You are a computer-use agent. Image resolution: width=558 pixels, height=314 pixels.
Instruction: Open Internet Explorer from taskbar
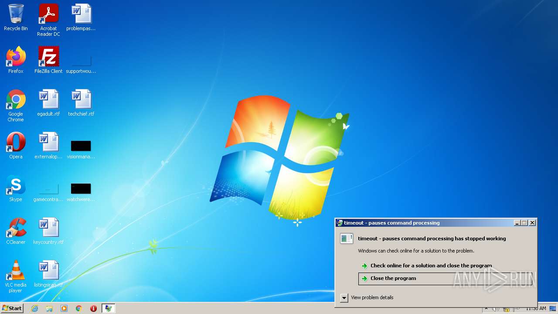[x=34, y=308]
